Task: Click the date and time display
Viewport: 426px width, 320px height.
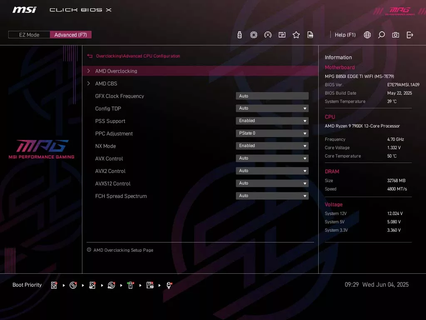Action: coord(376,285)
